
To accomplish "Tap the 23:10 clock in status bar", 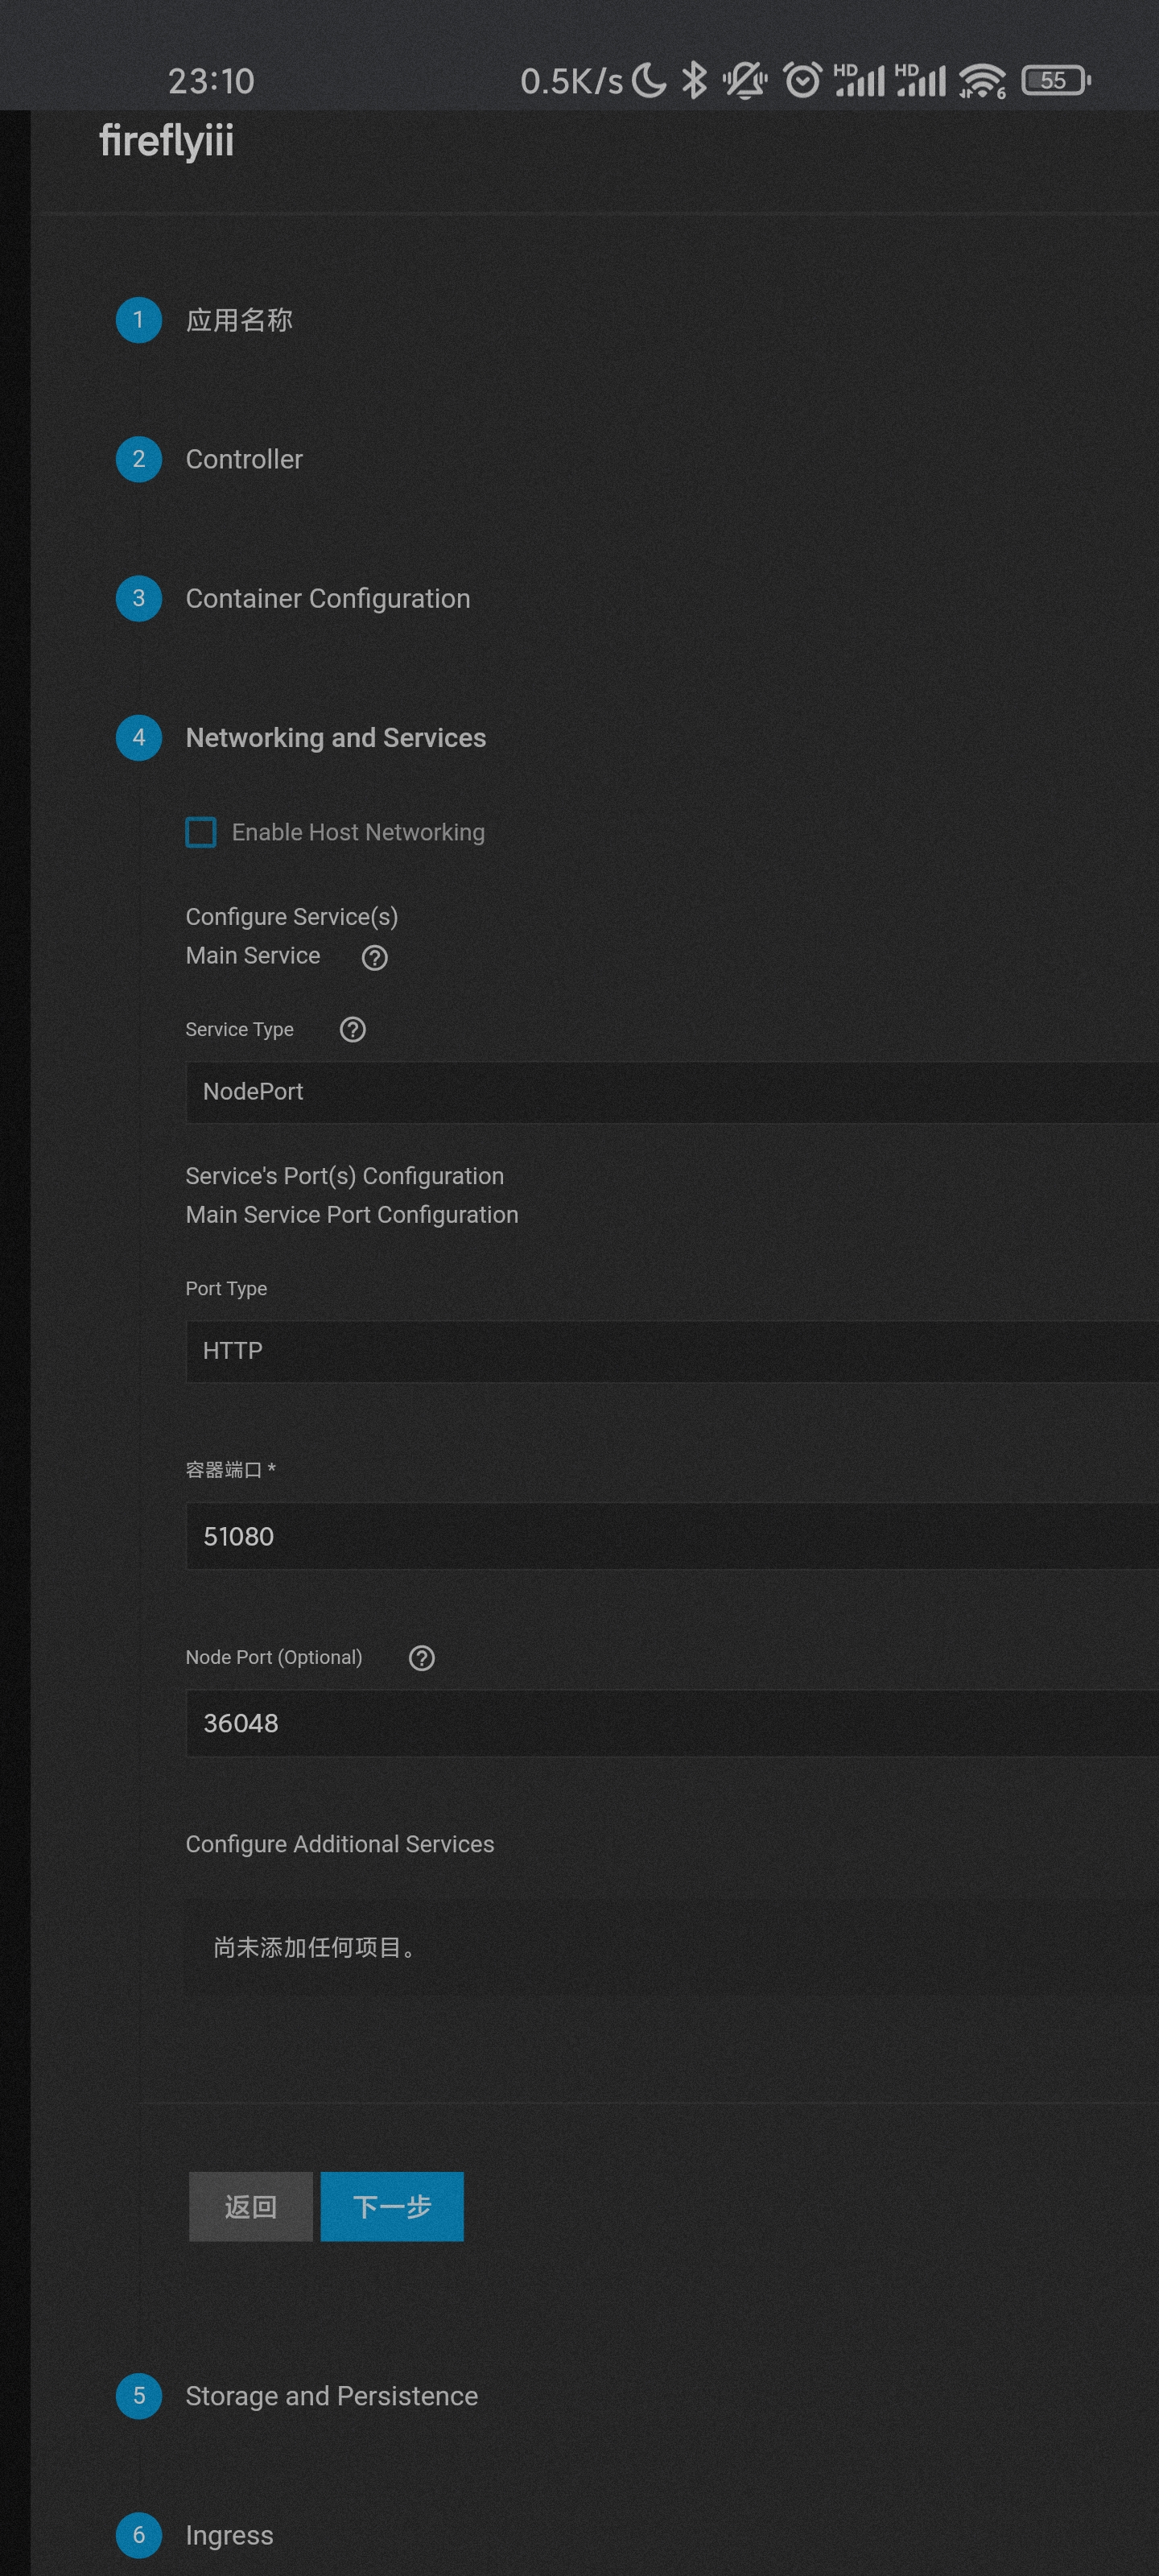I will (x=211, y=81).
